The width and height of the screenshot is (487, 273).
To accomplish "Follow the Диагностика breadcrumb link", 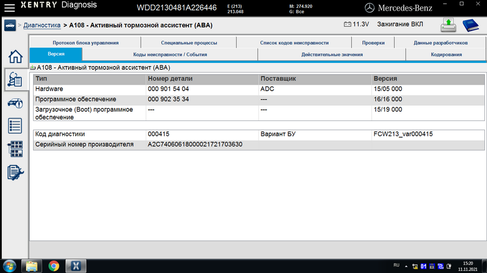I will pyautogui.click(x=42, y=26).
